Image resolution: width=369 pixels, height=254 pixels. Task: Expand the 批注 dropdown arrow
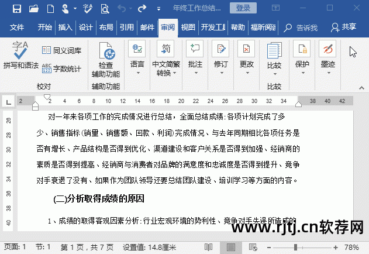click(196, 73)
